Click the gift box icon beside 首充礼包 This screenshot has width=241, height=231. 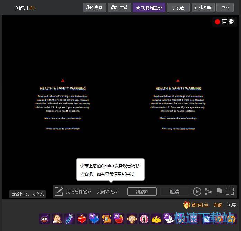pyautogui.click(x=187, y=205)
